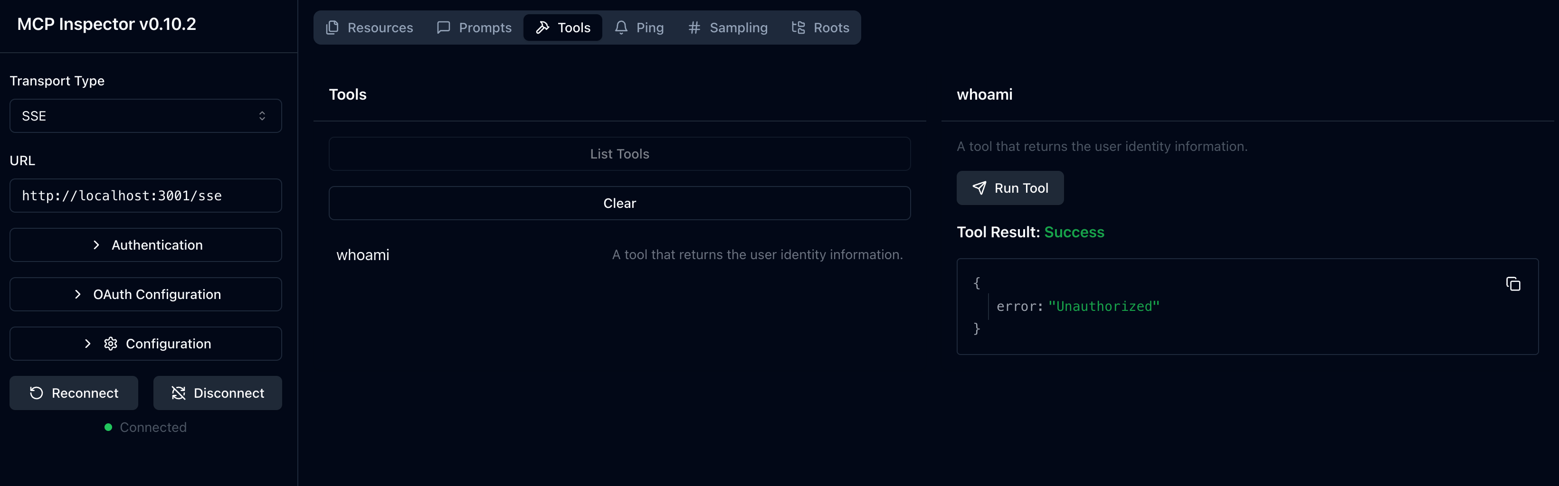Click the Reconnect button
This screenshot has height=486, width=1559.
(x=74, y=393)
